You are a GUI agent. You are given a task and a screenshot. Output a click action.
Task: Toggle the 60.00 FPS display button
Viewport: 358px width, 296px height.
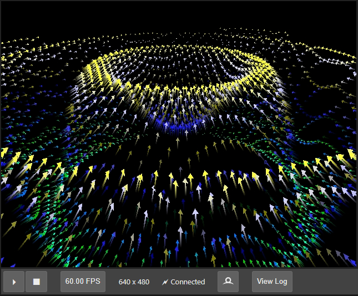tap(83, 282)
